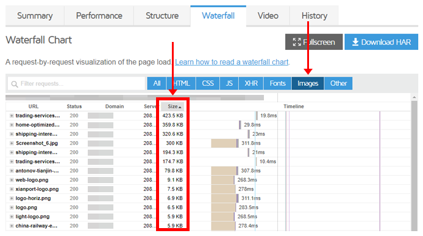View the History tab

tap(315, 16)
